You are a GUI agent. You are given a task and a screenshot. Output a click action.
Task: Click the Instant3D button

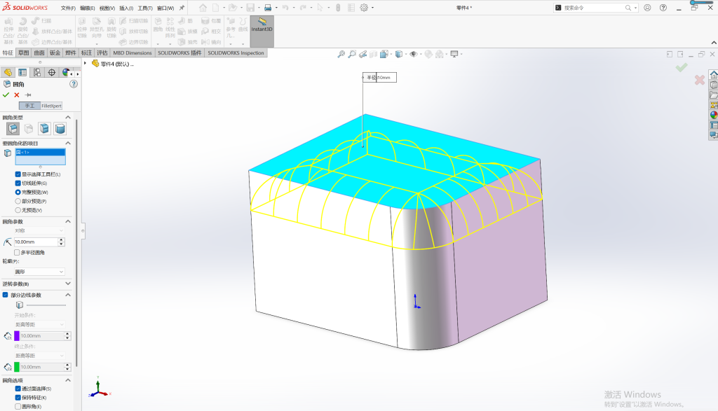tap(262, 31)
